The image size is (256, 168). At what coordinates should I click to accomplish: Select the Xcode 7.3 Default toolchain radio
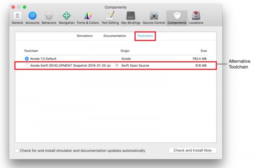26,59
